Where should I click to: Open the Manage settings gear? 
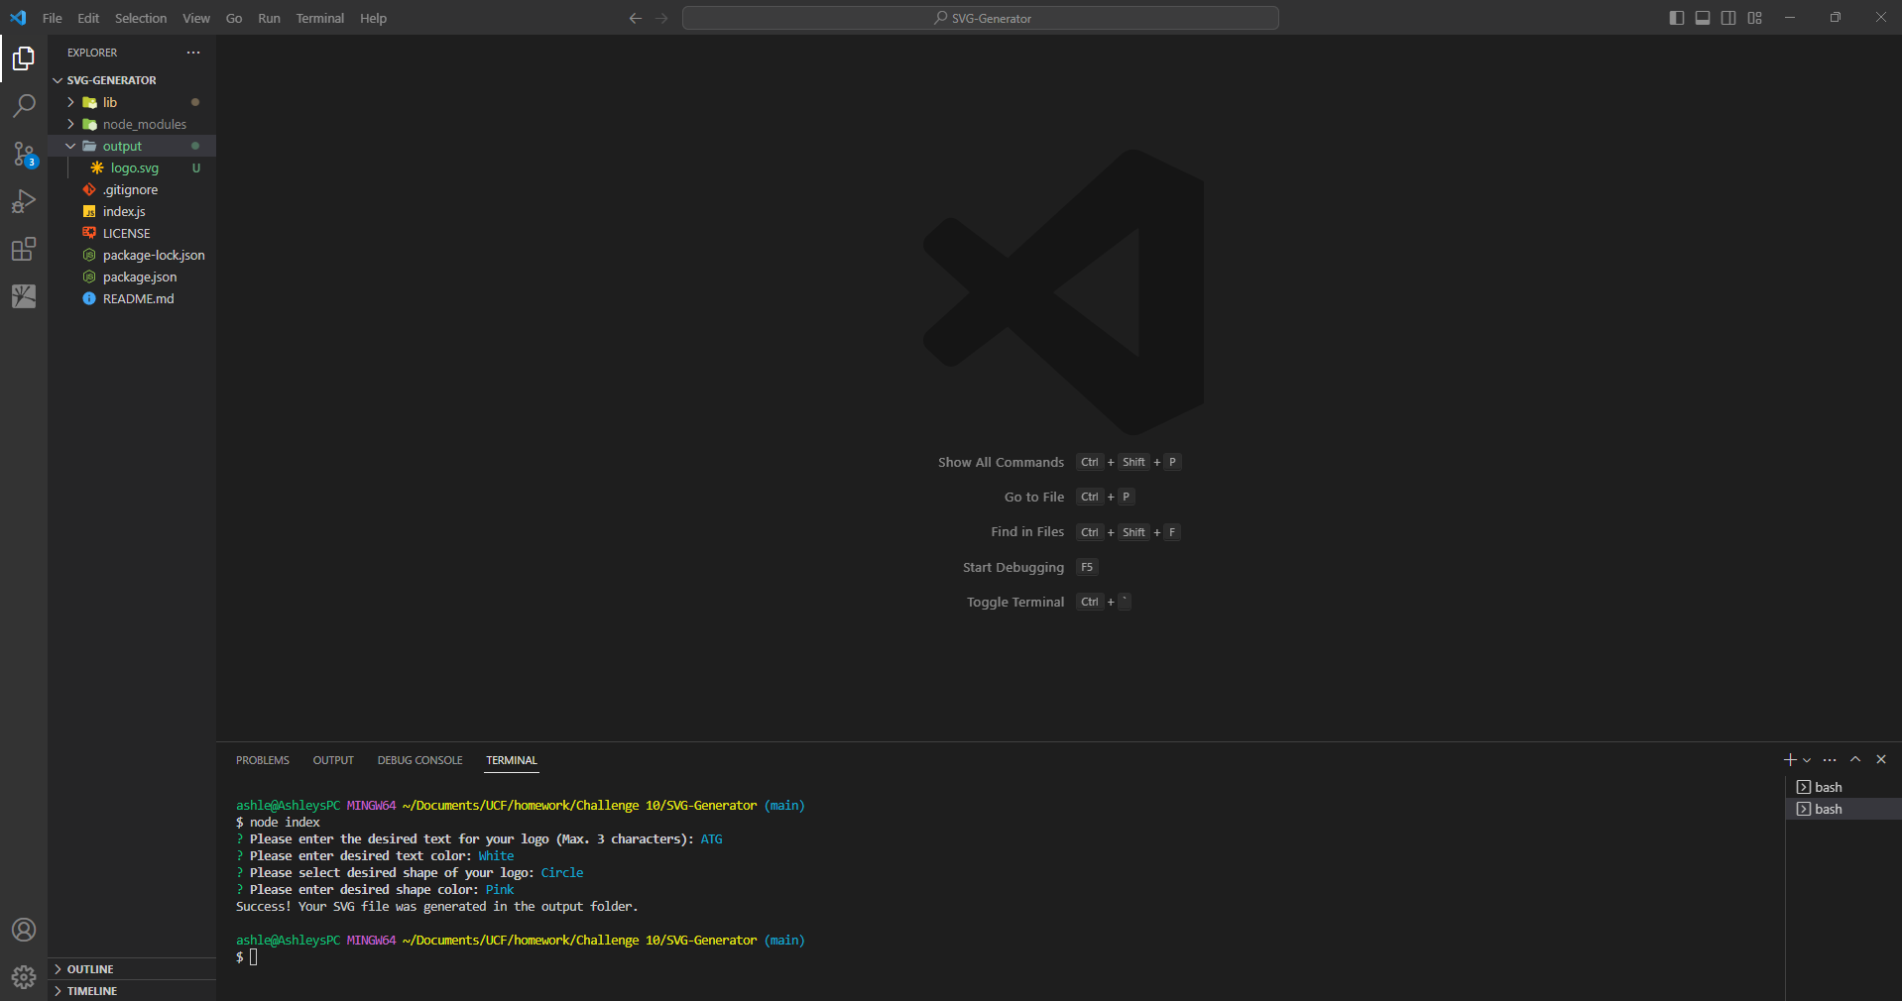pyautogui.click(x=24, y=976)
